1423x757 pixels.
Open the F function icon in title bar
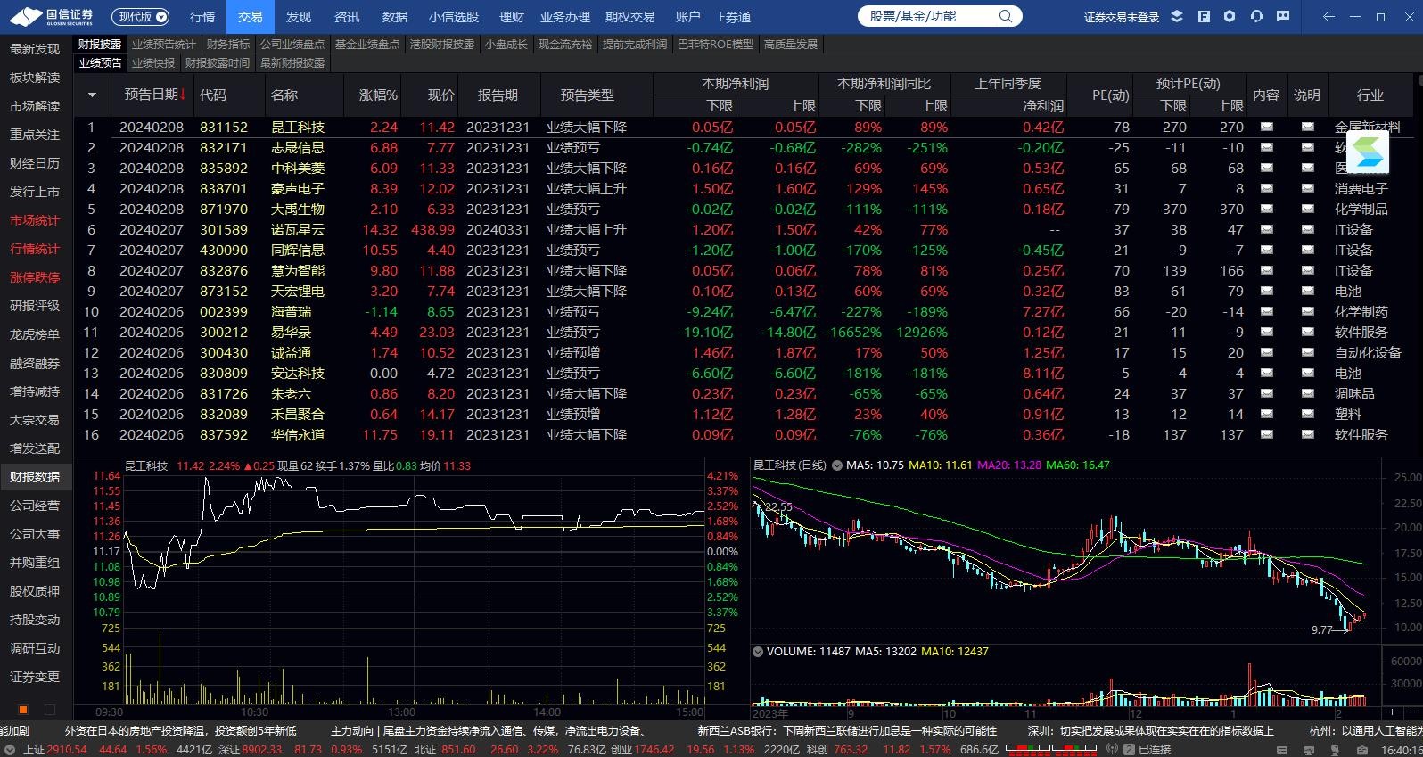pyautogui.click(x=1204, y=16)
